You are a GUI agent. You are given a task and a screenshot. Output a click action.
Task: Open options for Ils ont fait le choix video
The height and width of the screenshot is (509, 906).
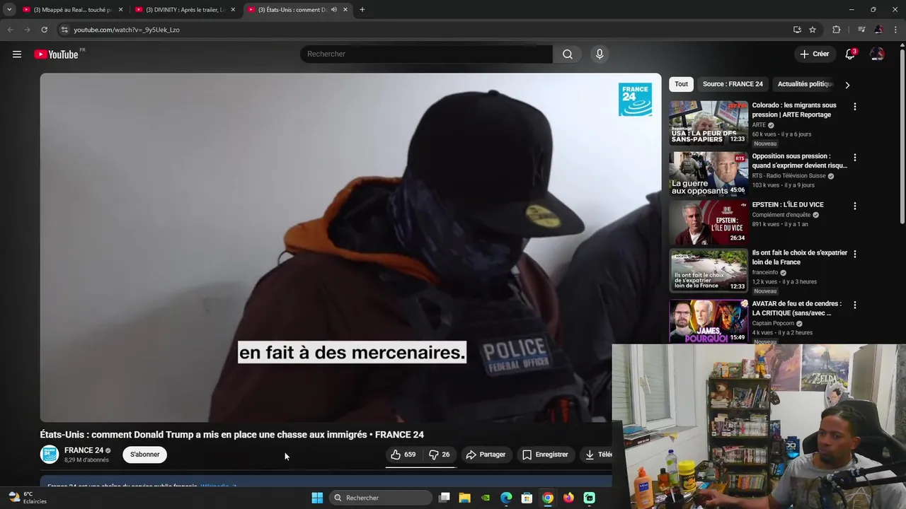pos(854,254)
